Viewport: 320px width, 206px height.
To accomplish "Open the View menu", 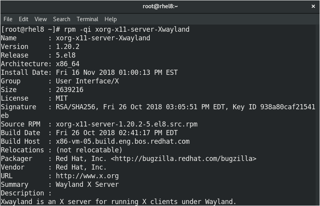I will pos(40,19).
